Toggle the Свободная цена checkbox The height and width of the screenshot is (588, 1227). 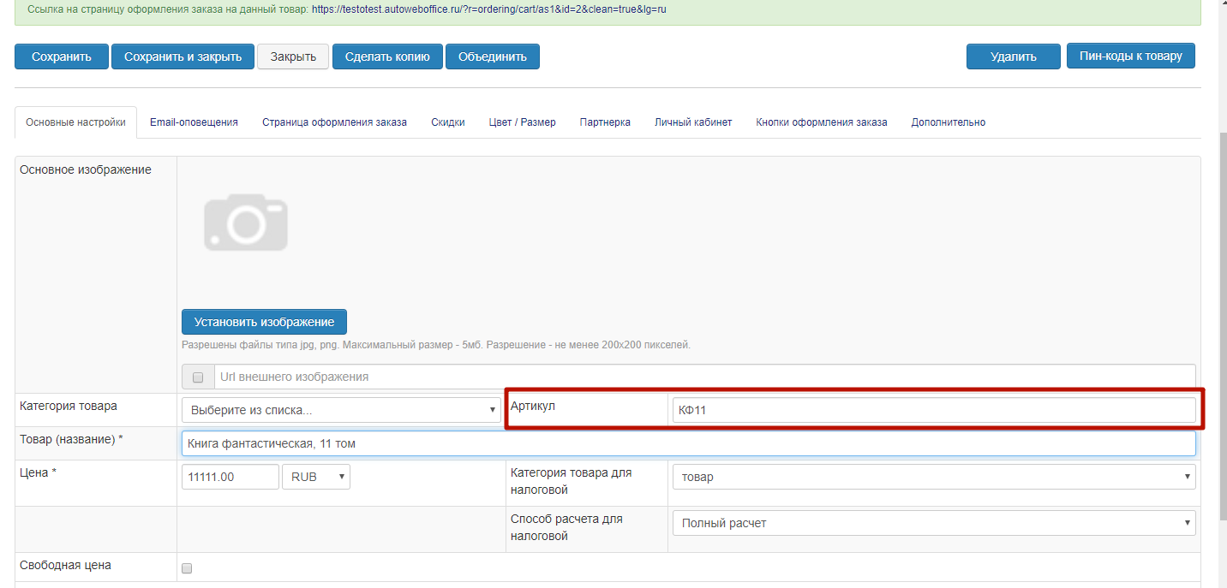pyautogui.click(x=188, y=567)
